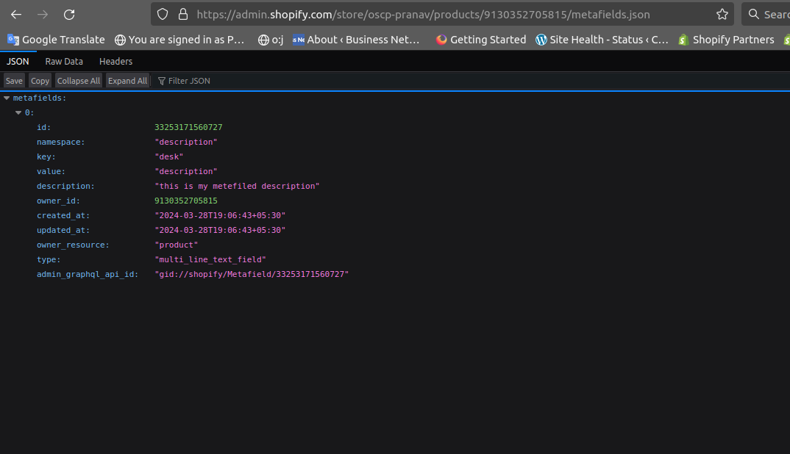This screenshot has width=790, height=454.
Task: Click the padlock site security icon
Action: pyautogui.click(x=183, y=15)
